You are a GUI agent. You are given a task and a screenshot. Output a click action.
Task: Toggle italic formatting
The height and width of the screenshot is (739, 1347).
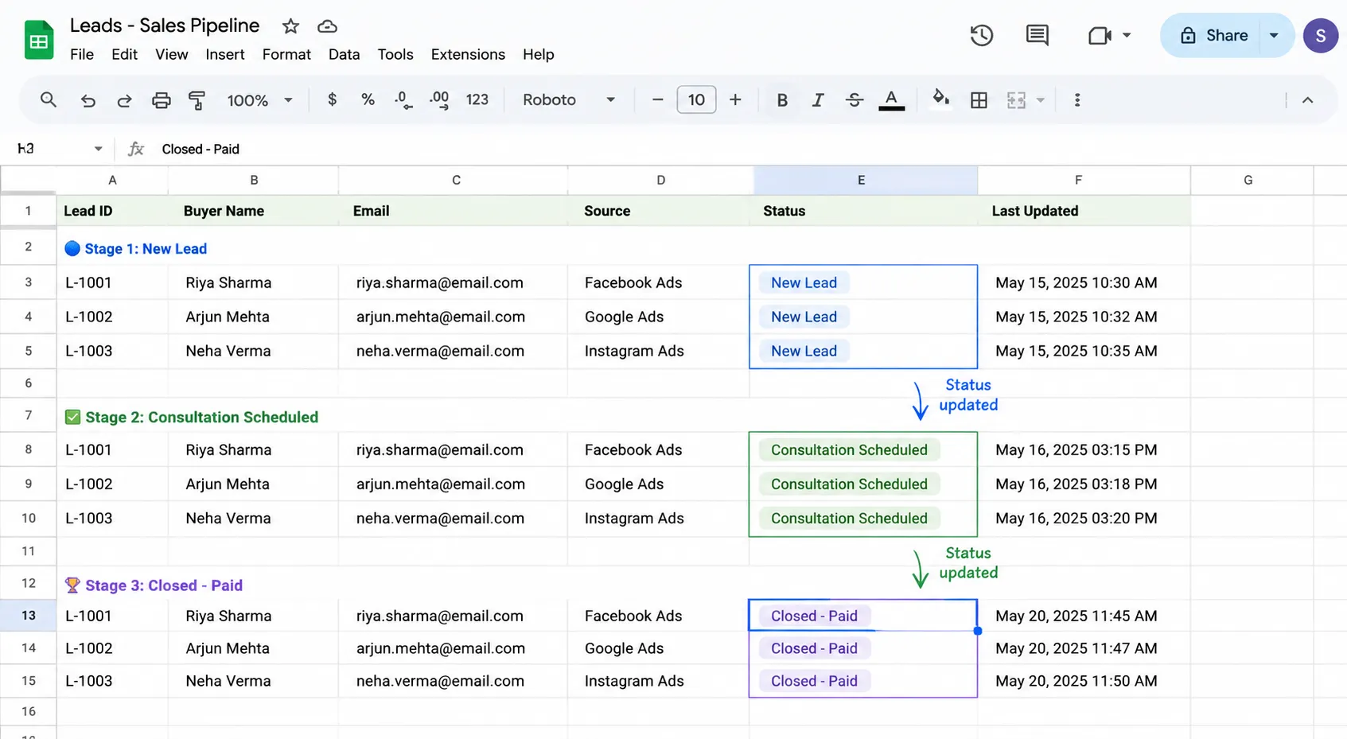point(817,100)
